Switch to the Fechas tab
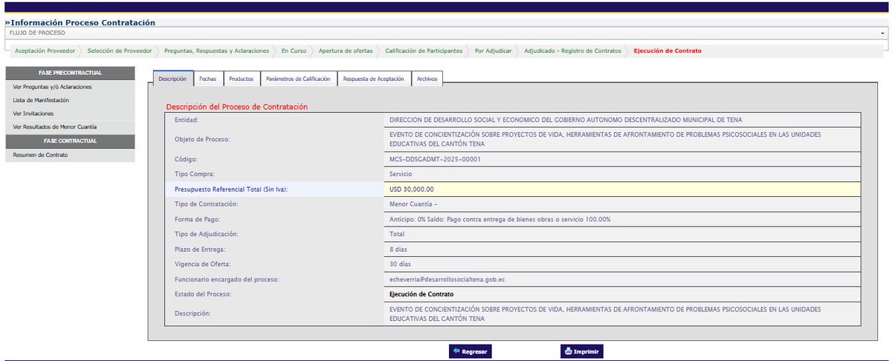The width and height of the screenshot is (892, 361). (x=208, y=78)
